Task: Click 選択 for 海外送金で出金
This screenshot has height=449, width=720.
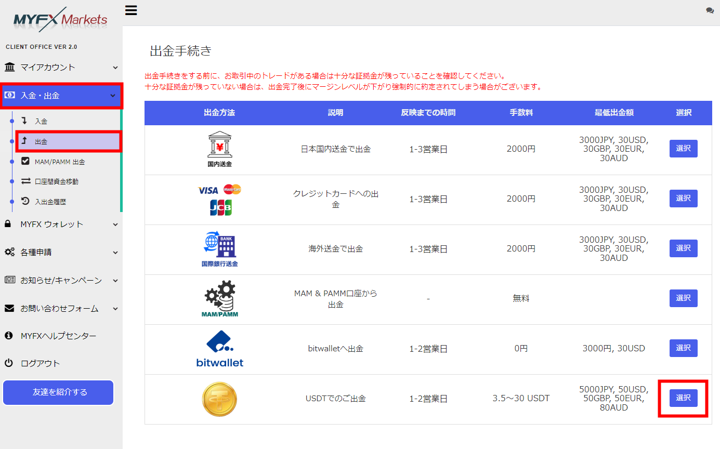Action: pos(683,248)
